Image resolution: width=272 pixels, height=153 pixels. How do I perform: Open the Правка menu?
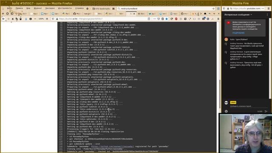[19, 8]
